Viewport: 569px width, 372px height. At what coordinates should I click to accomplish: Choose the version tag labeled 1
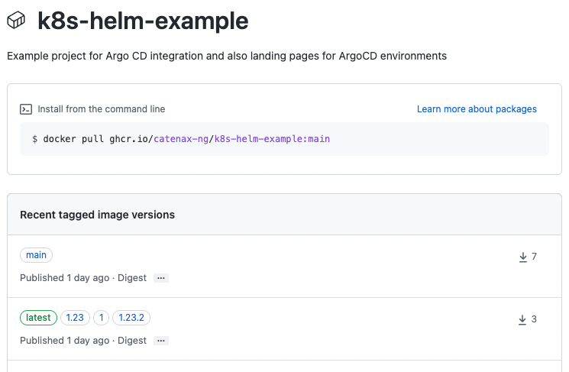pos(102,318)
